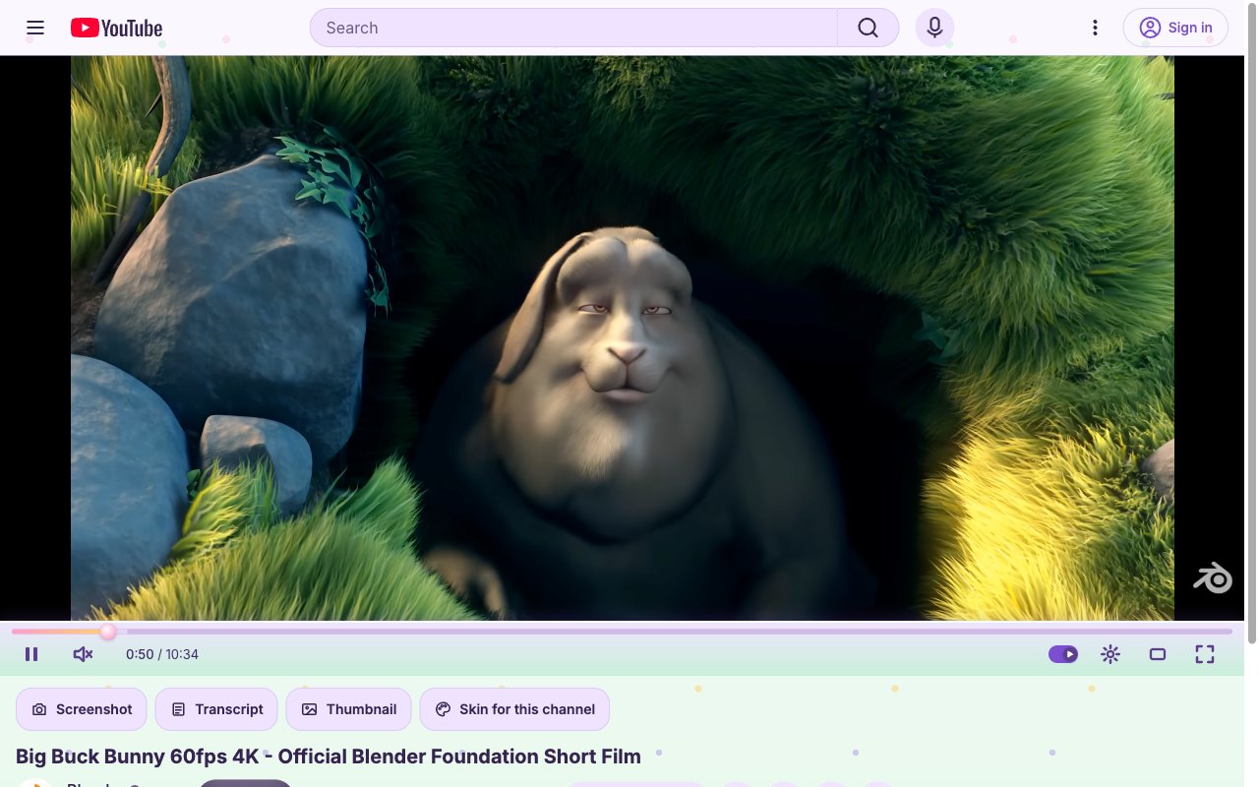Focus the Search input field
The height and width of the screenshot is (787, 1259).
573,28
